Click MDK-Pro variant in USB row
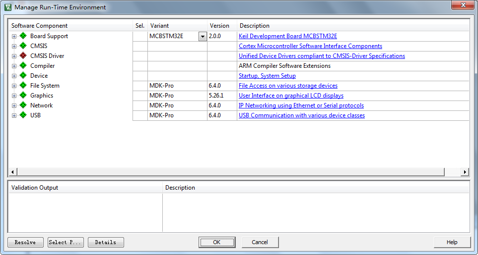This screenshot has height=255, width=478. pyautogui.click(x=162, y=115)
